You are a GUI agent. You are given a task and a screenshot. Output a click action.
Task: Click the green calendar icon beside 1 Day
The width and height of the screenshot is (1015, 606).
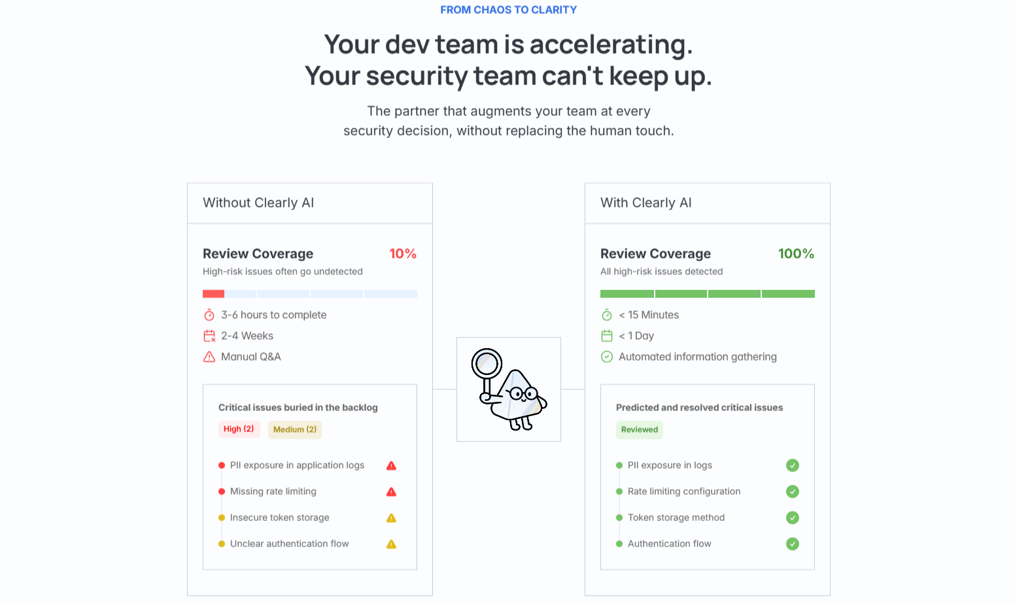(607, 336)
